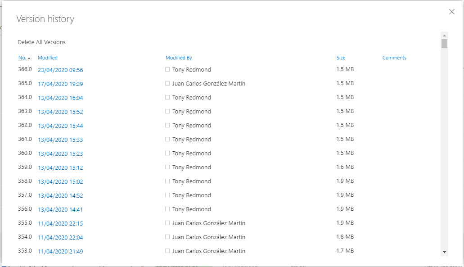This screenshot has width=464, height=267.
Task: Select the 1.7 MB size value
Action: (x=345, y=251)
